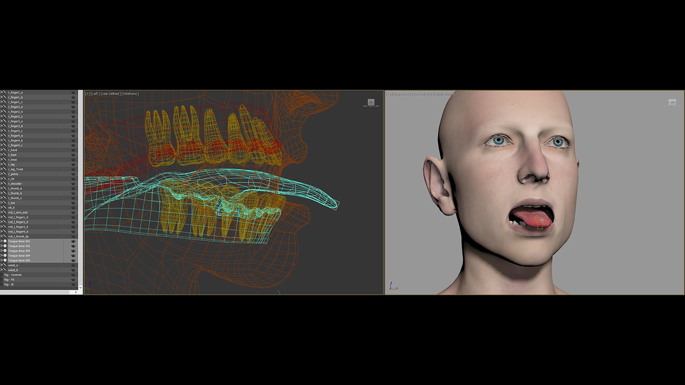Toggle visibility of r_leg_Twist
The height and width of the screenshot is (385, 685).
[x=1, y=169]
